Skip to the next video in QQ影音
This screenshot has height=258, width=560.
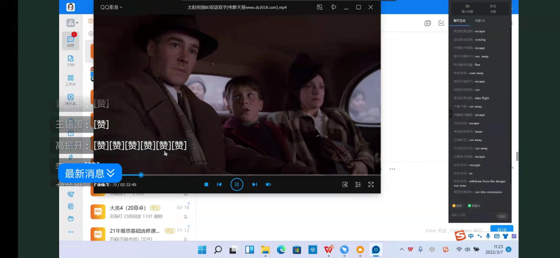pos(254,184)
